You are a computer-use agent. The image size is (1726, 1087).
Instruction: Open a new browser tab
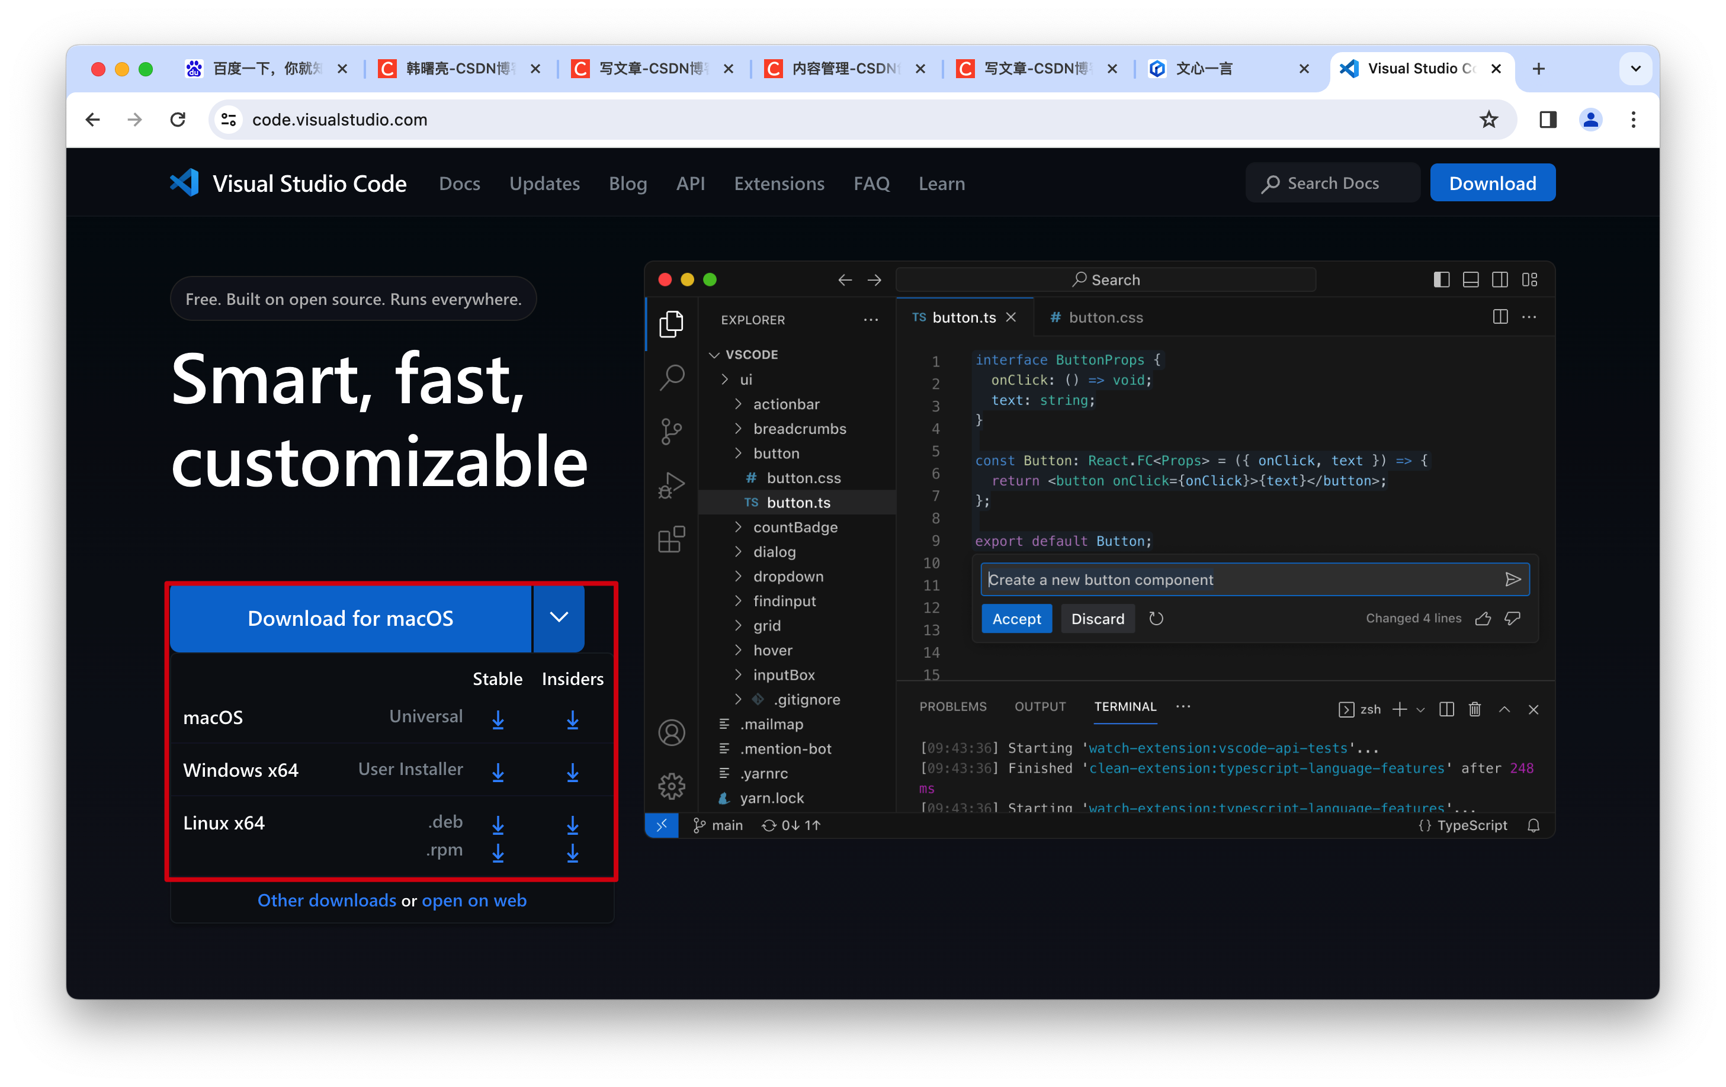(1538, 69)
